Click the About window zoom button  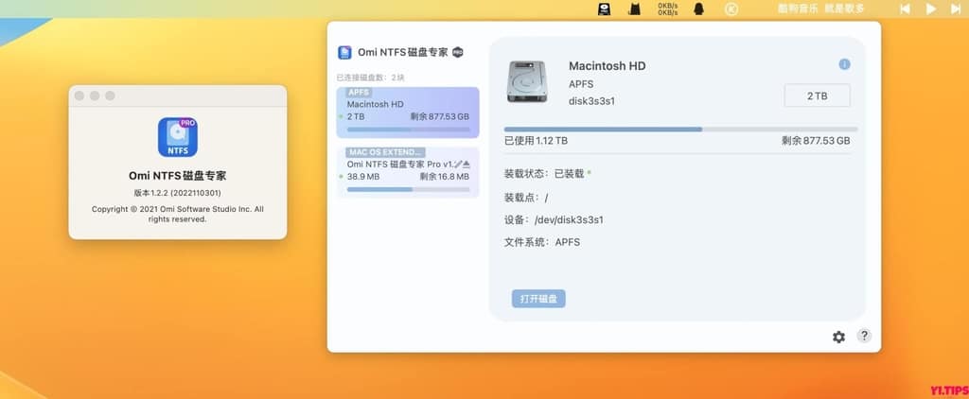(110, 95)
